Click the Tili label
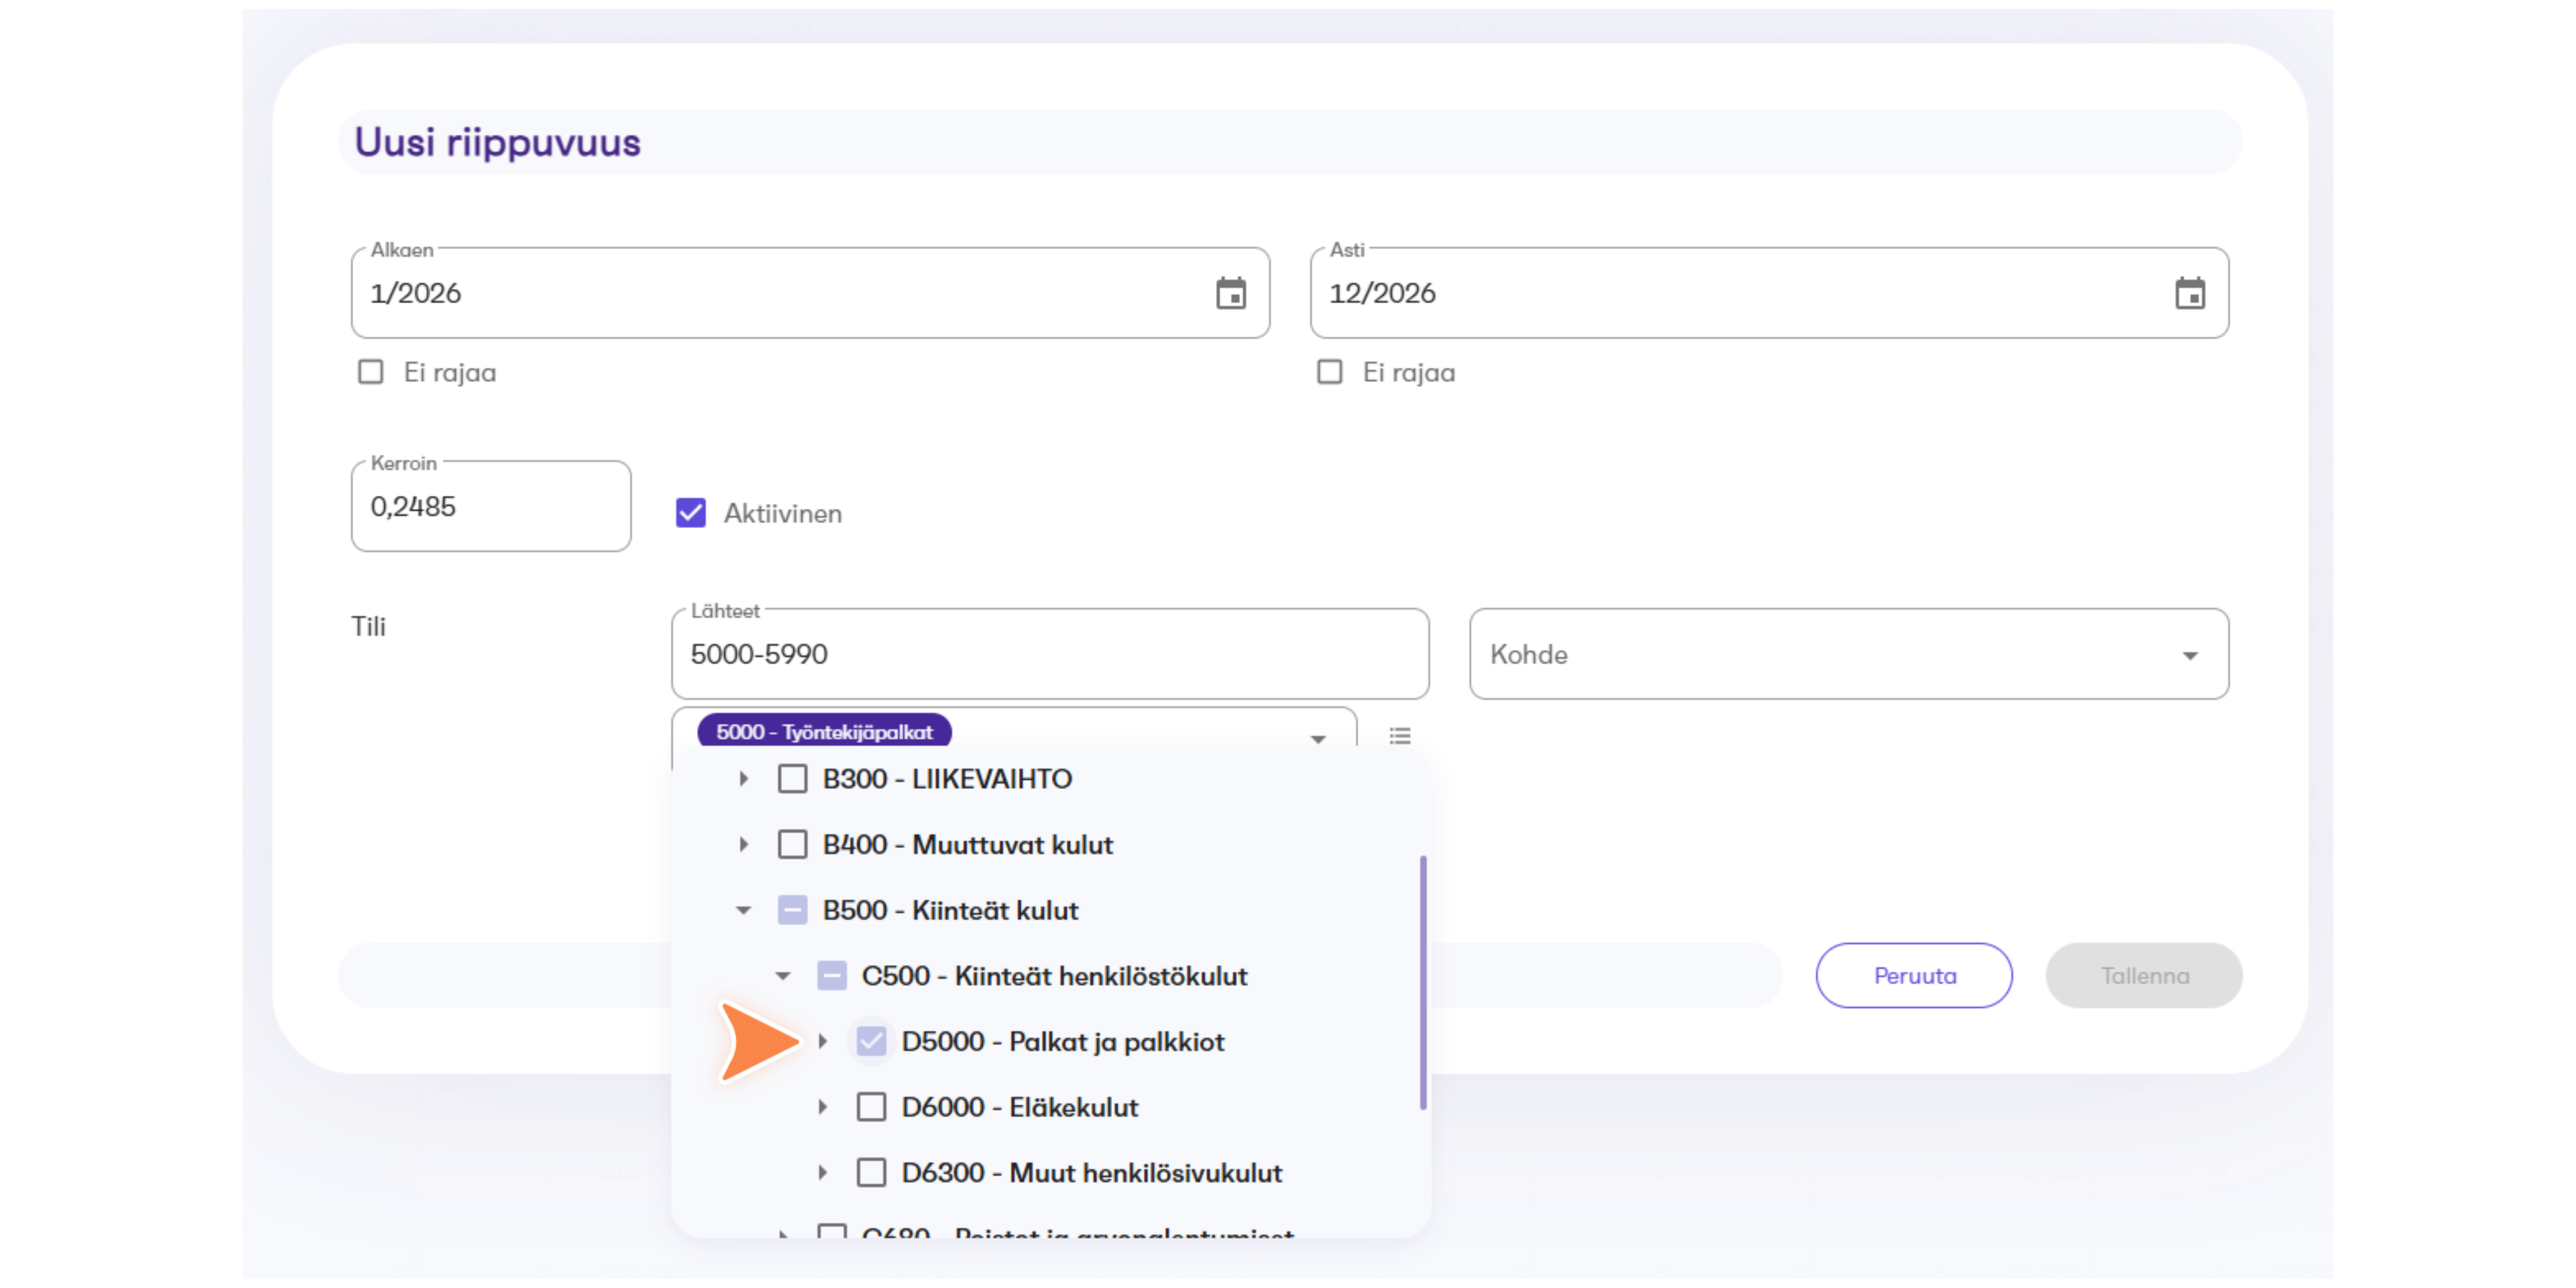The height and width of the screenshot is (1288, 2576). (x=368, y=627)
